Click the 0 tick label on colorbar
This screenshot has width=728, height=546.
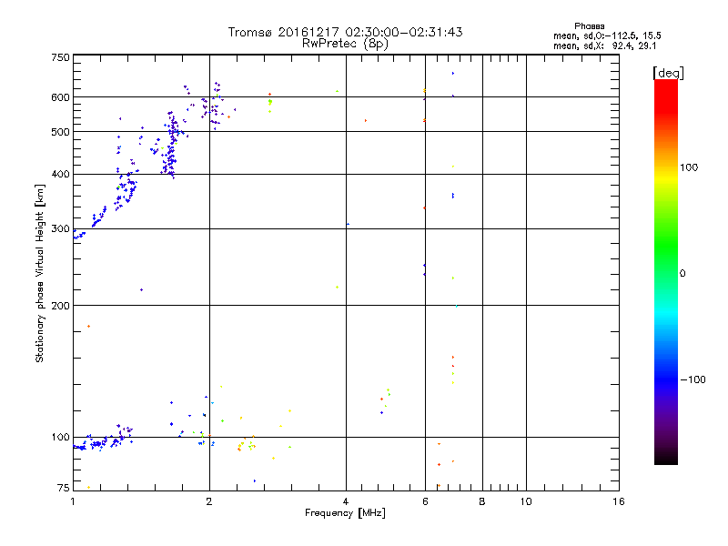tap(684, 273)
